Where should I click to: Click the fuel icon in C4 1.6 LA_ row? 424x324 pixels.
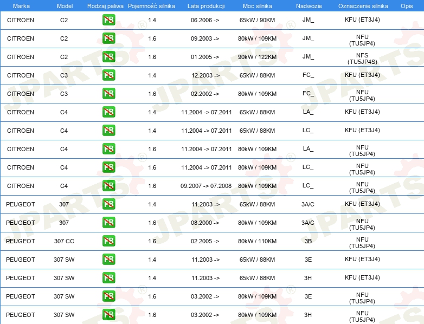[x=108, y=149]
